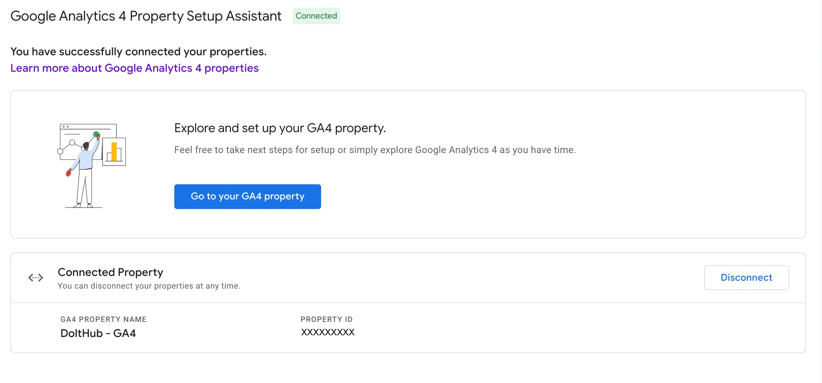Click the Connected Property card header
This screenshot has width=822, height=383.
pyautogui.click(x=110, y=272)
